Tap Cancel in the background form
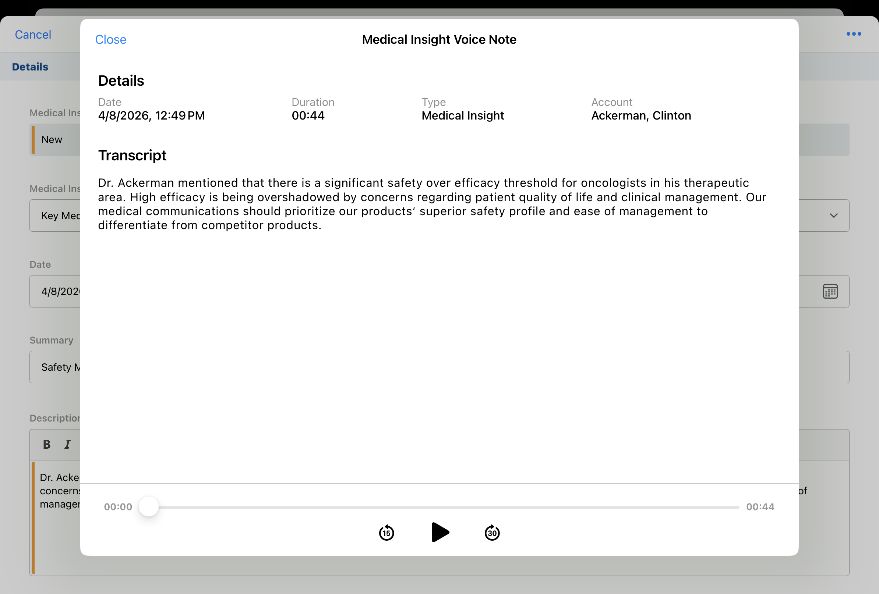The height and width of the screenshot is (594, 879). [33, 34]
